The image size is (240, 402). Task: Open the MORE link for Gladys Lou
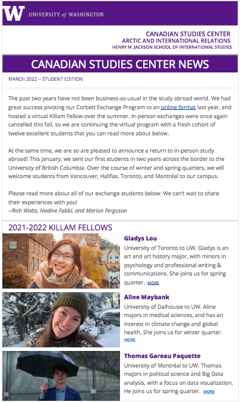point(153,283)
